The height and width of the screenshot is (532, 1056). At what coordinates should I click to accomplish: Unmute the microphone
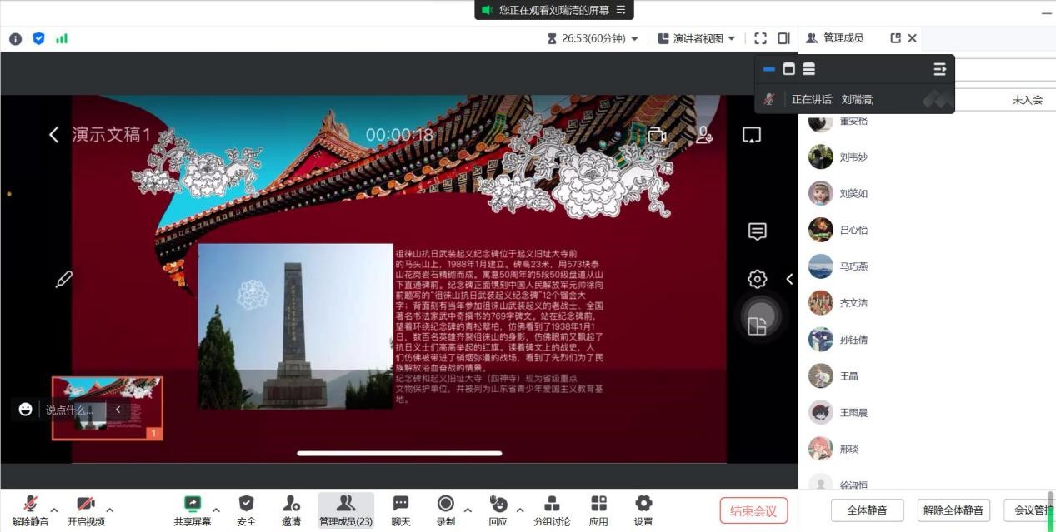coord(30,510)
